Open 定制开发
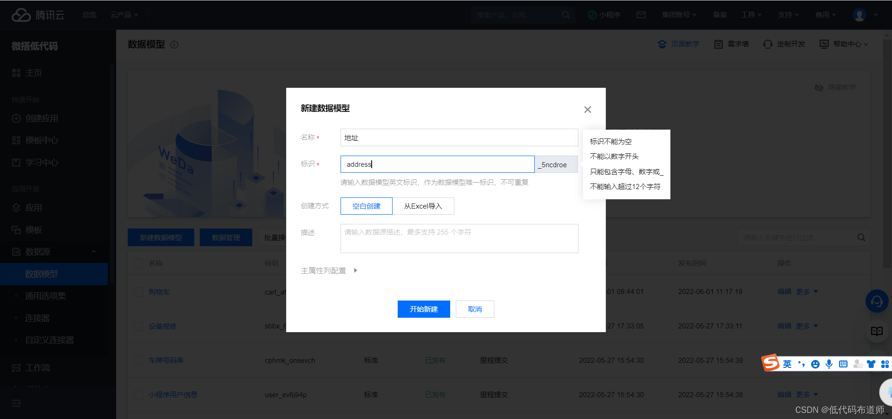This screenshot has width=892, height=419. point(784,44)
